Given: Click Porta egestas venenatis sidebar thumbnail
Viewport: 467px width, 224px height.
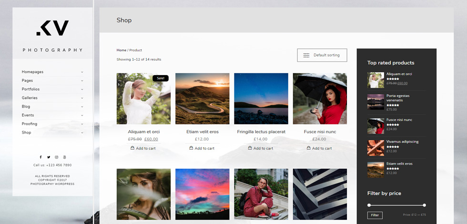Looking at the screenshot, I should (376, 102).
